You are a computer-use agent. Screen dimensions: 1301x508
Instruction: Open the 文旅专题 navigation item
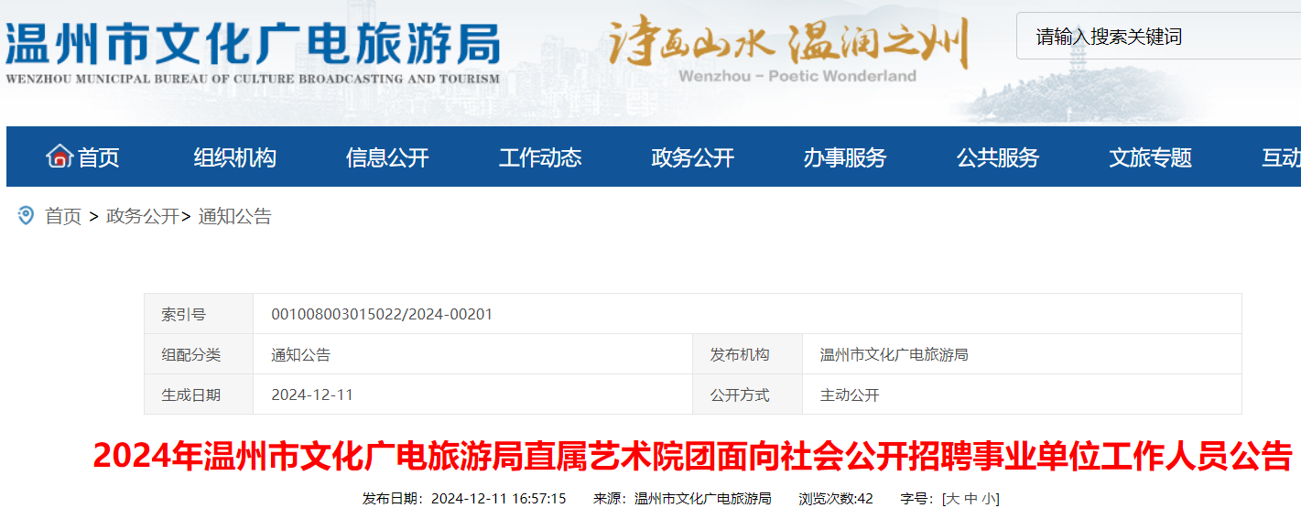[1150, 157]
